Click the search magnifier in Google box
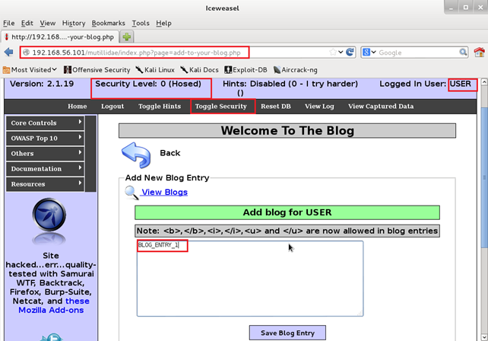Image resolution: width=488 pixels, height=341 pixels. click(x=464, y=53)
